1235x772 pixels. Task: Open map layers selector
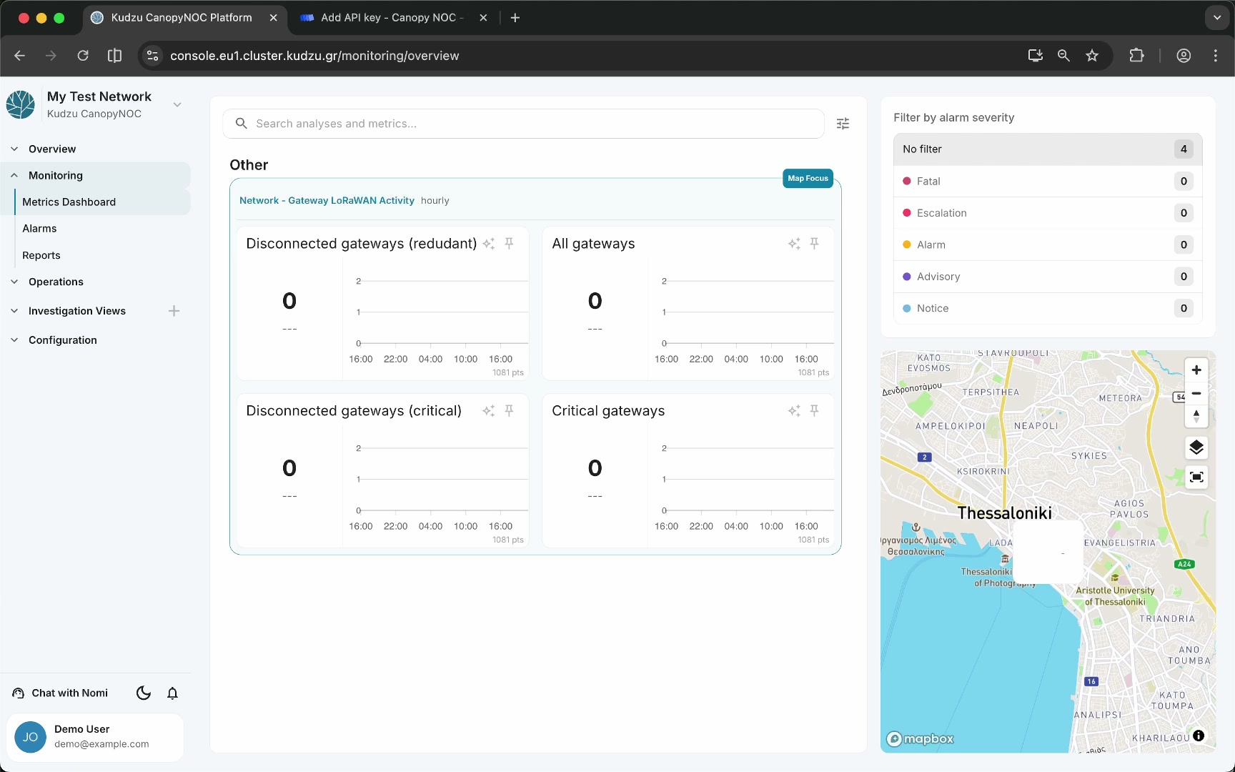point(1196,447)
